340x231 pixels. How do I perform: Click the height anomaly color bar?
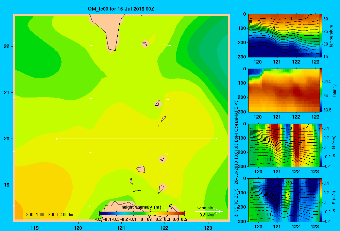(142, 213)
